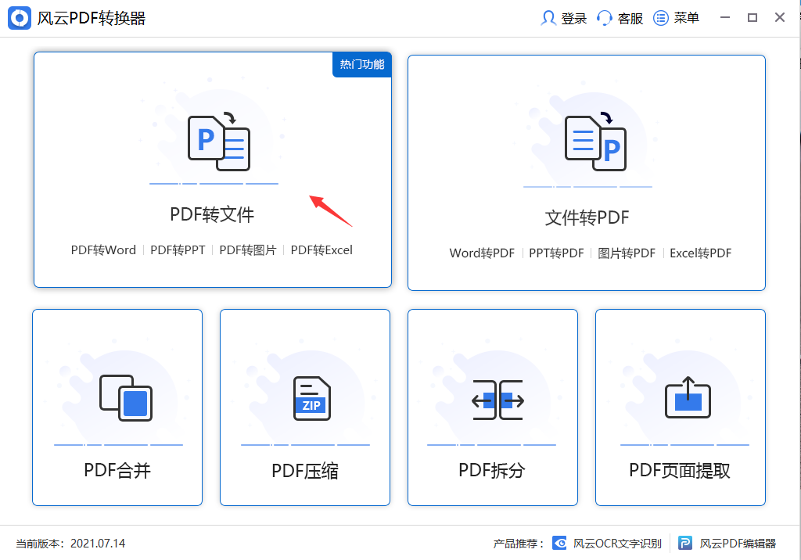The height and width of the screenshot is (560, 801).
Task: Click the 风云PDF编辑器 P icon
Action: point(685,543)
